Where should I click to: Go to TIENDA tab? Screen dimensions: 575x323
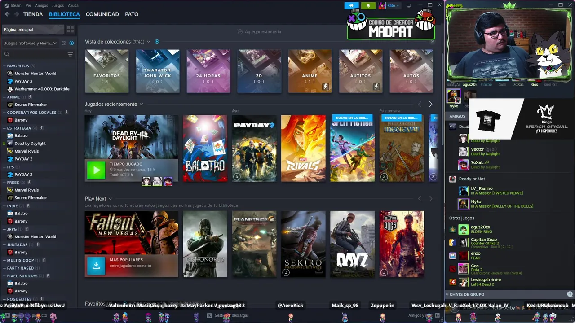point(33,14)
